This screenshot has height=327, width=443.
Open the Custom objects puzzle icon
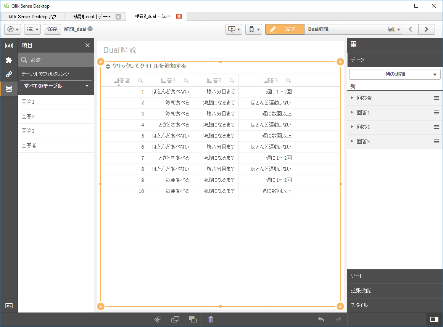9,60
